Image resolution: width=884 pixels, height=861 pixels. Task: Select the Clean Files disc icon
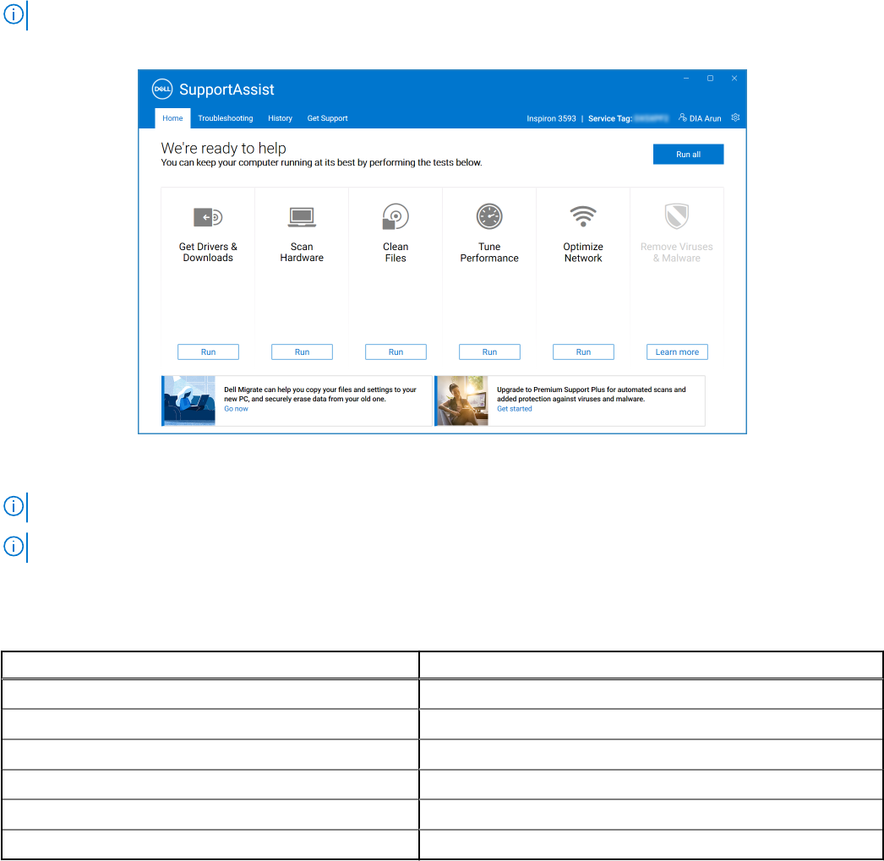[396, 216]
